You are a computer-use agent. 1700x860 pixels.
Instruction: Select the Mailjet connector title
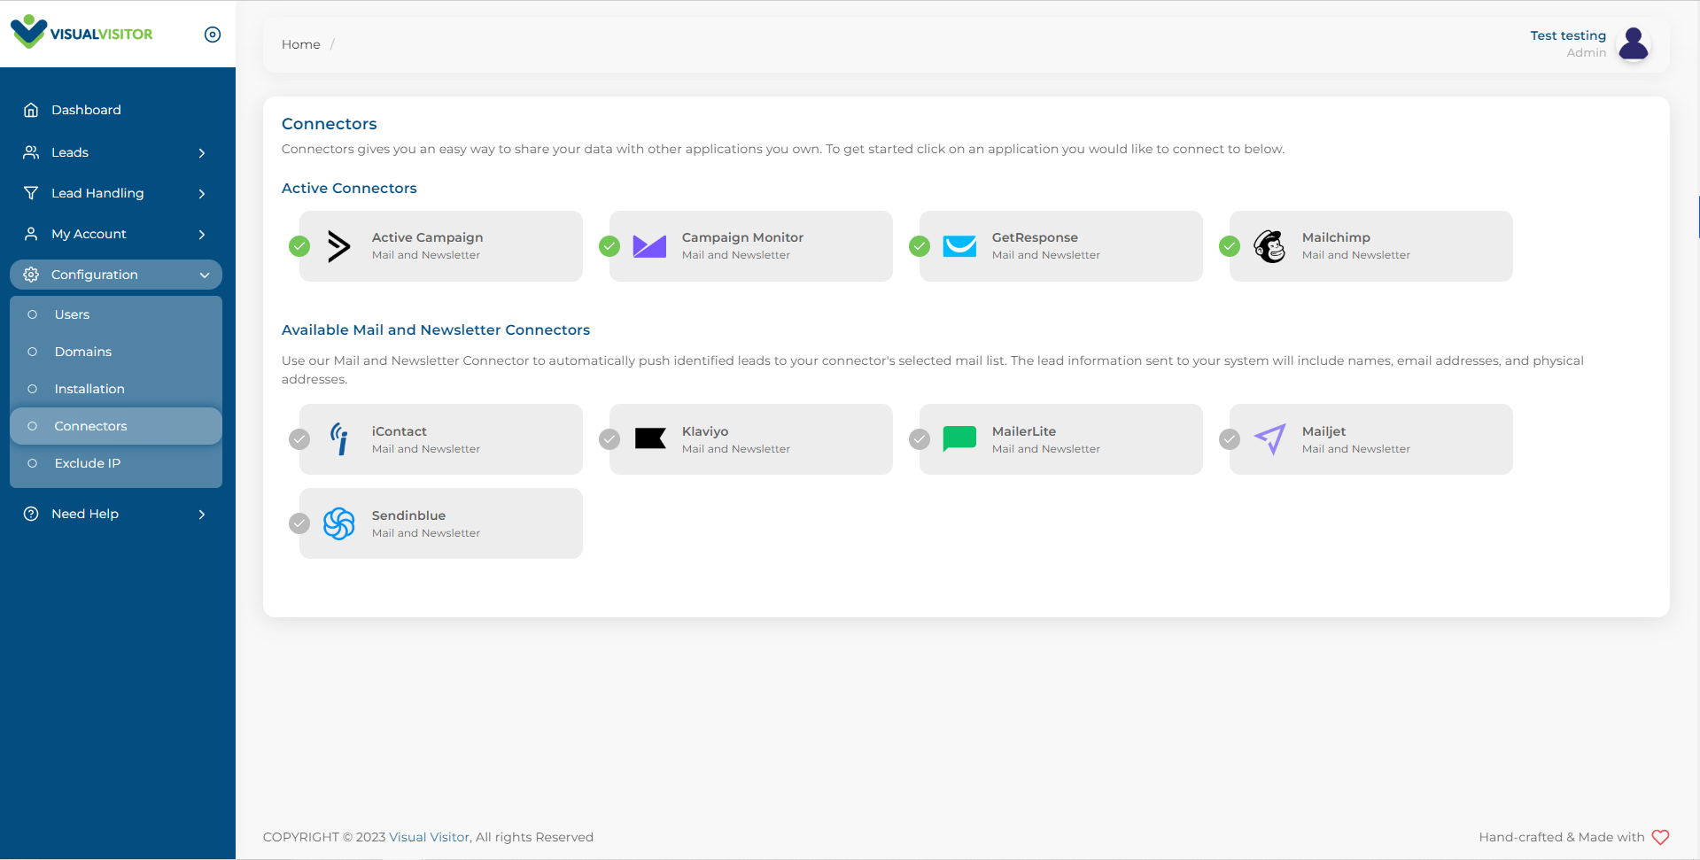coord(1324,431)
